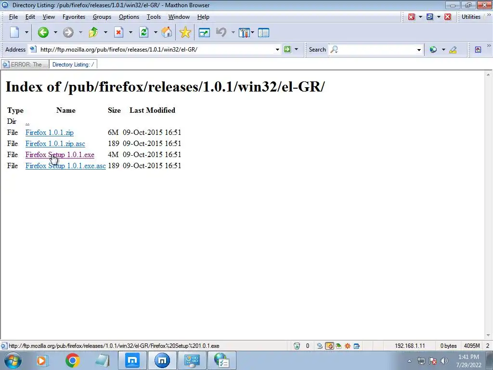Click the purple icon right of search bar

coord(478,50)
